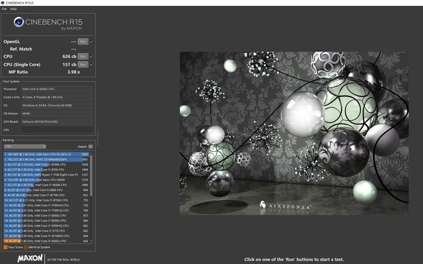Select the rank 2 AMD ZD1840 row
Image resolution: width=423 pixels, height=264 pixels.
point(46,160)
